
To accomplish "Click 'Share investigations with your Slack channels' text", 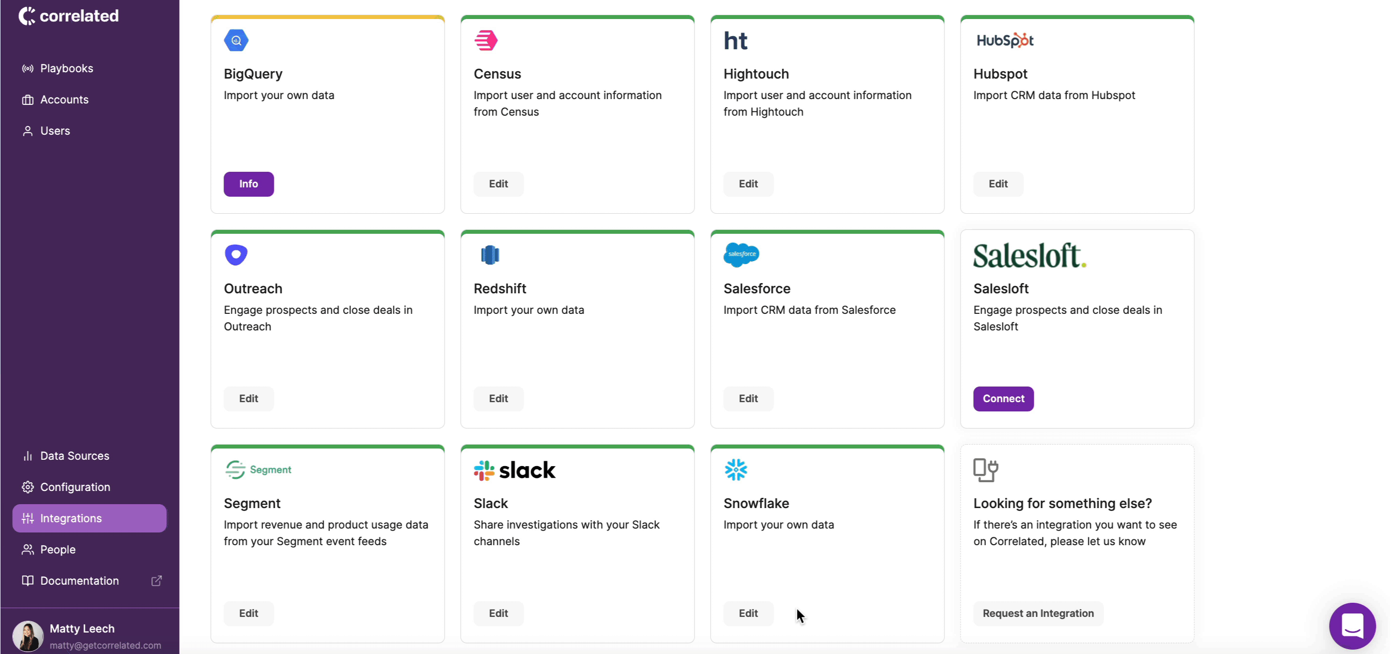I will point(567,533).
